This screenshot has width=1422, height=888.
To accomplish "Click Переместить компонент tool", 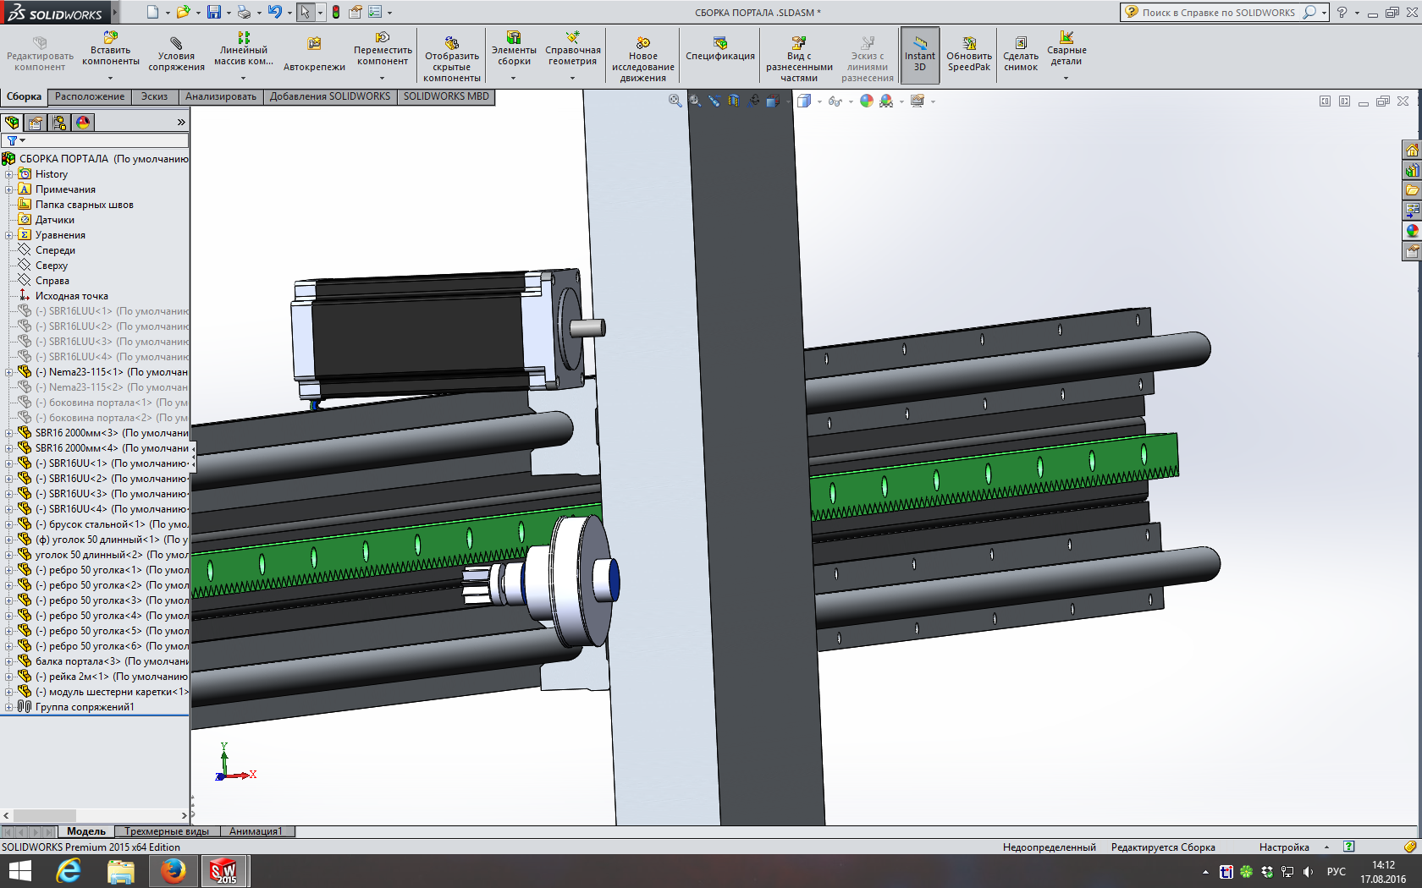I will tap(383, 50).
